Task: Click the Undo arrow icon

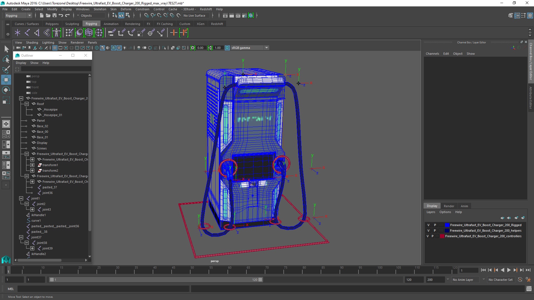Action: pyautogui.click(x=61, y=16)
